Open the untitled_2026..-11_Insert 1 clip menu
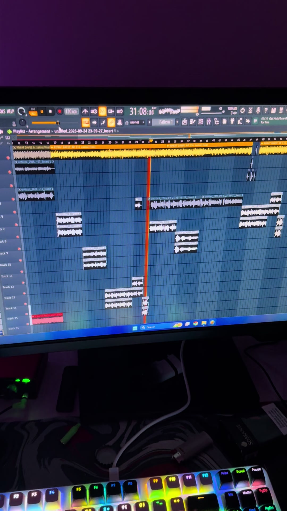Screen dimensions: 287x511 point(19,189)
